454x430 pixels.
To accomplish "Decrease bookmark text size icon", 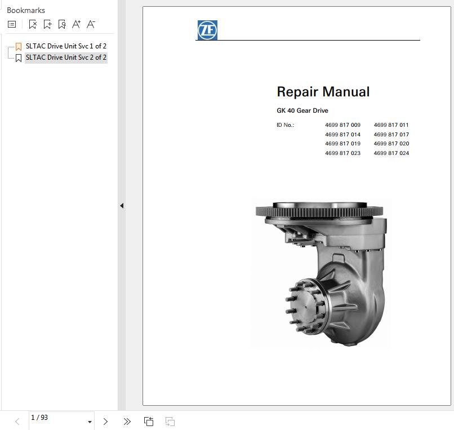I will click(x=91, y=24).
